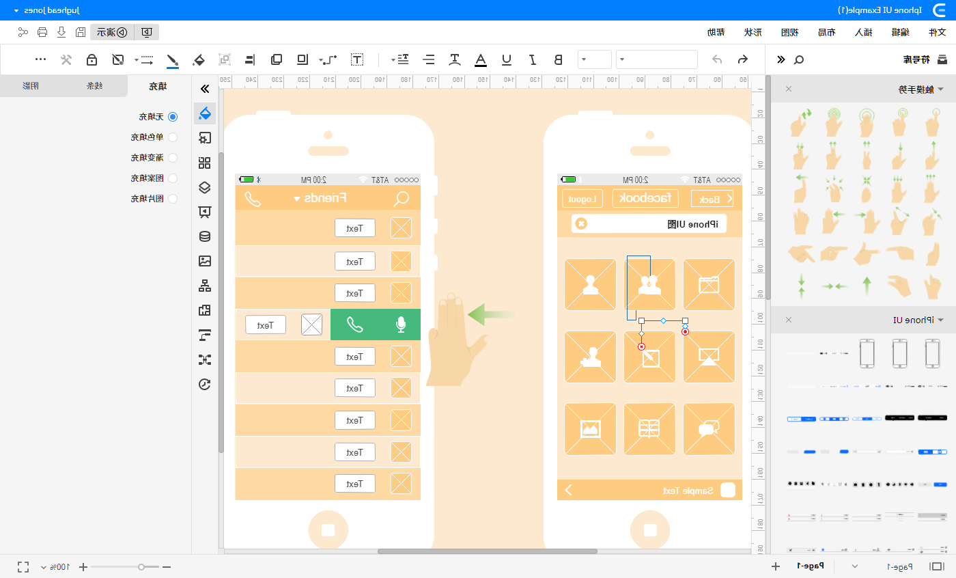956x578 pixels.
Task: Open the presentation easel side panel icon
Action: click(204, 212)
